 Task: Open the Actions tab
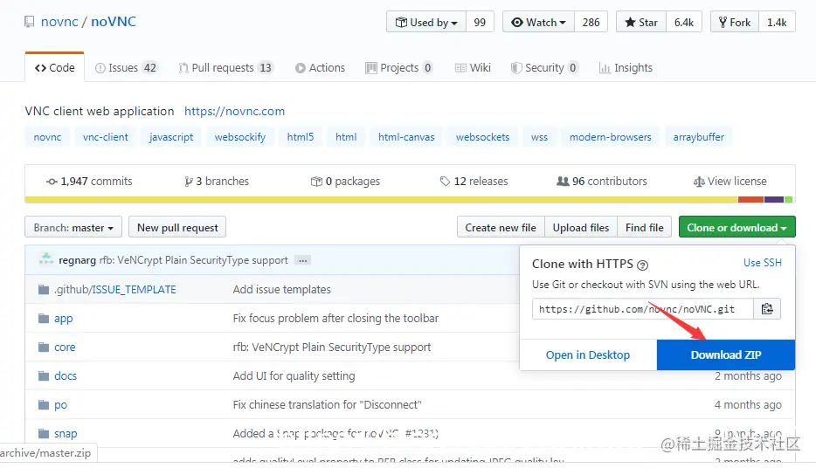[x=320, y=67]
